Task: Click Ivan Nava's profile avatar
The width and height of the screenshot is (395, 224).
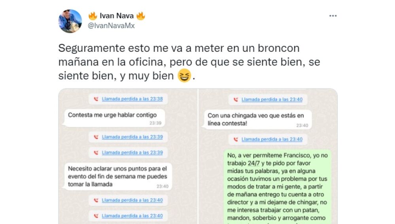Action: tap(70, 21)
